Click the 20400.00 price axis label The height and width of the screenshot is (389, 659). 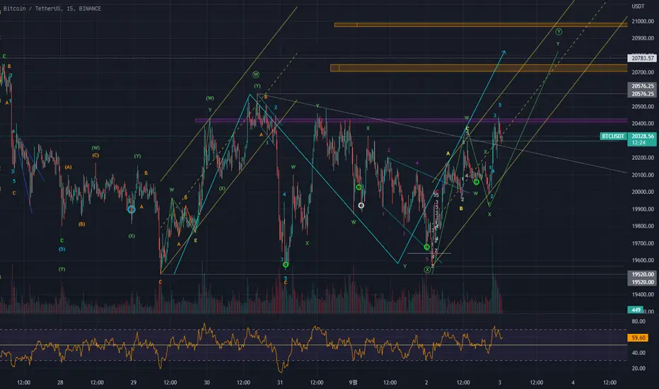point(643,124)
